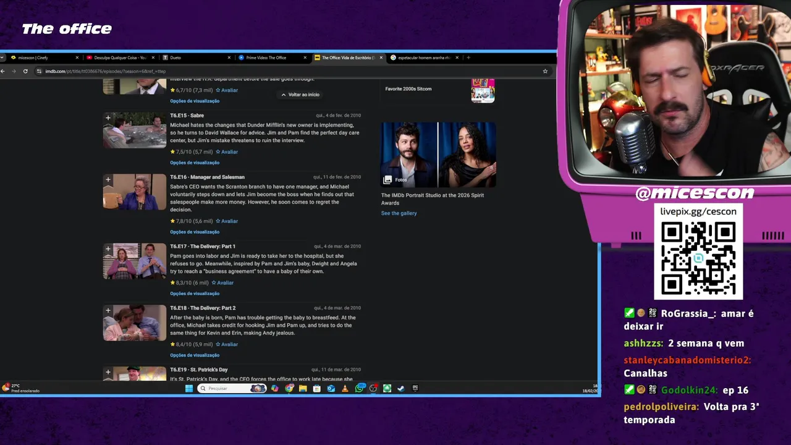791x445 pixels.
Task: Click the Sabre episode hot tub thumbnail
Action: tap(135, 130)
